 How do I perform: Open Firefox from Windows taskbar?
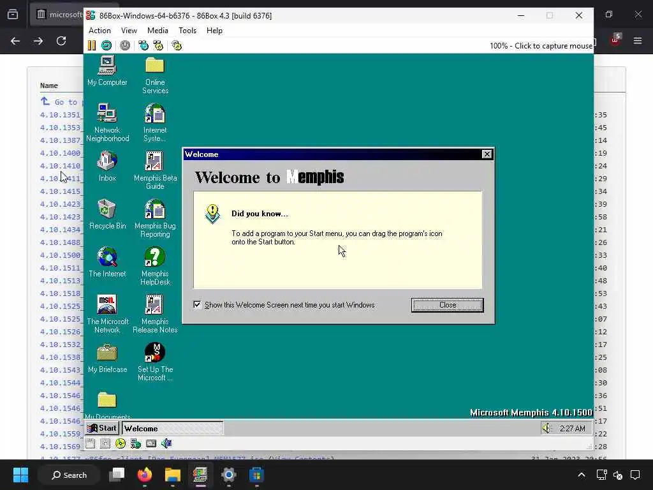point(145,475)
